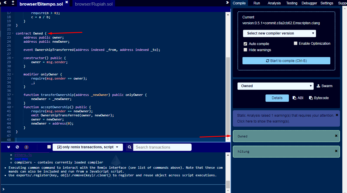The width and height of the screenshot is (347, 193).
Task: Switch to browser/Rupiah.sol tab
Action: click(94, 4)
